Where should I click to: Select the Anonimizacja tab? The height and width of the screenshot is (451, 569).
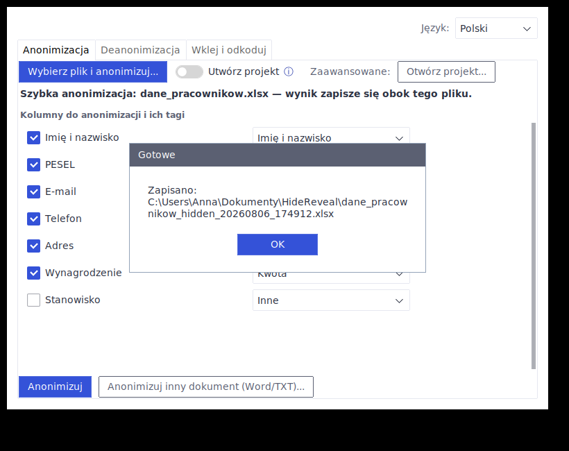56,50
